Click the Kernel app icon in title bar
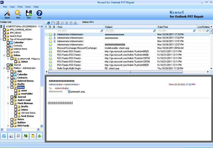The width and height of the screenshot is (213, 148). 2,2
